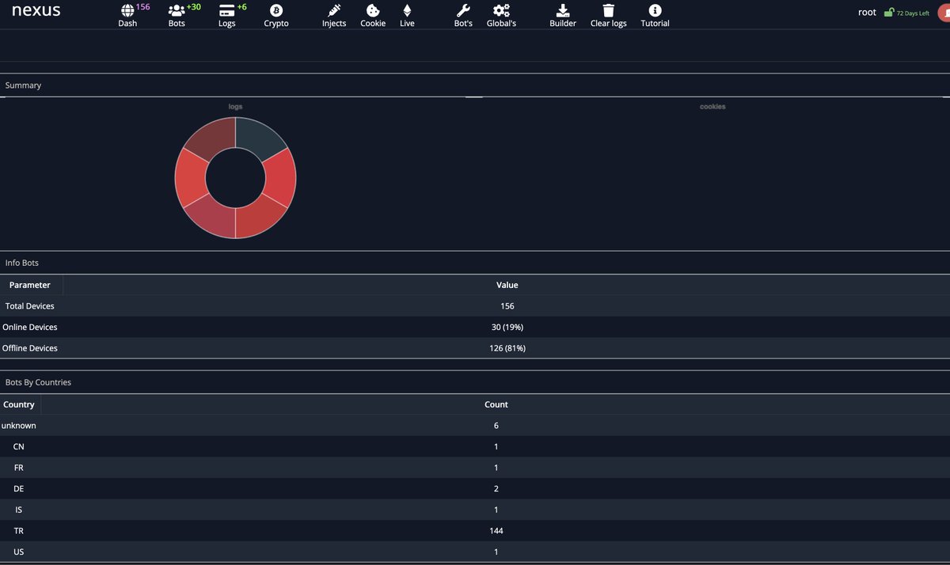Click the Builder download icon
950x565 pixels.
point(563,10)
